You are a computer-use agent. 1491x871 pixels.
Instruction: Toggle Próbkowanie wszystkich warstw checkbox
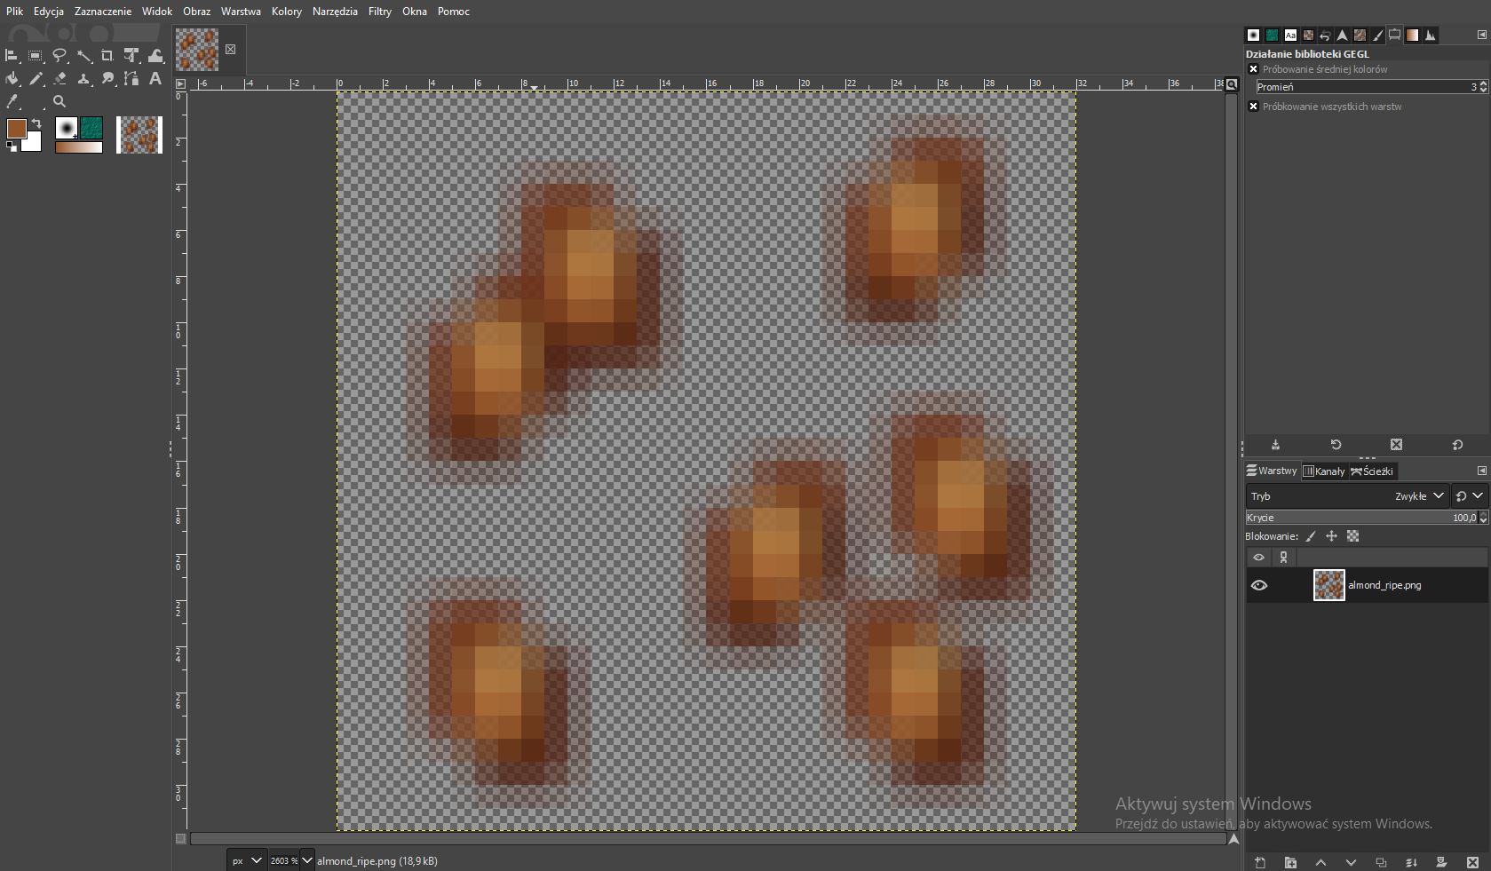click(x=1253, y=107)
